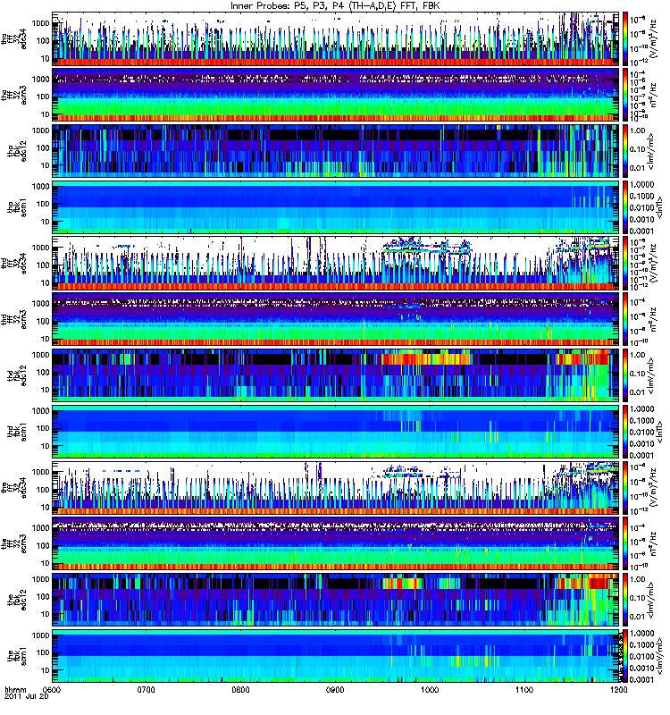Click the color bar of the thd fbk edc12 panel
The height and width of the screenshot is (715, 670).
pyautogui.click(x=625, y=375)
